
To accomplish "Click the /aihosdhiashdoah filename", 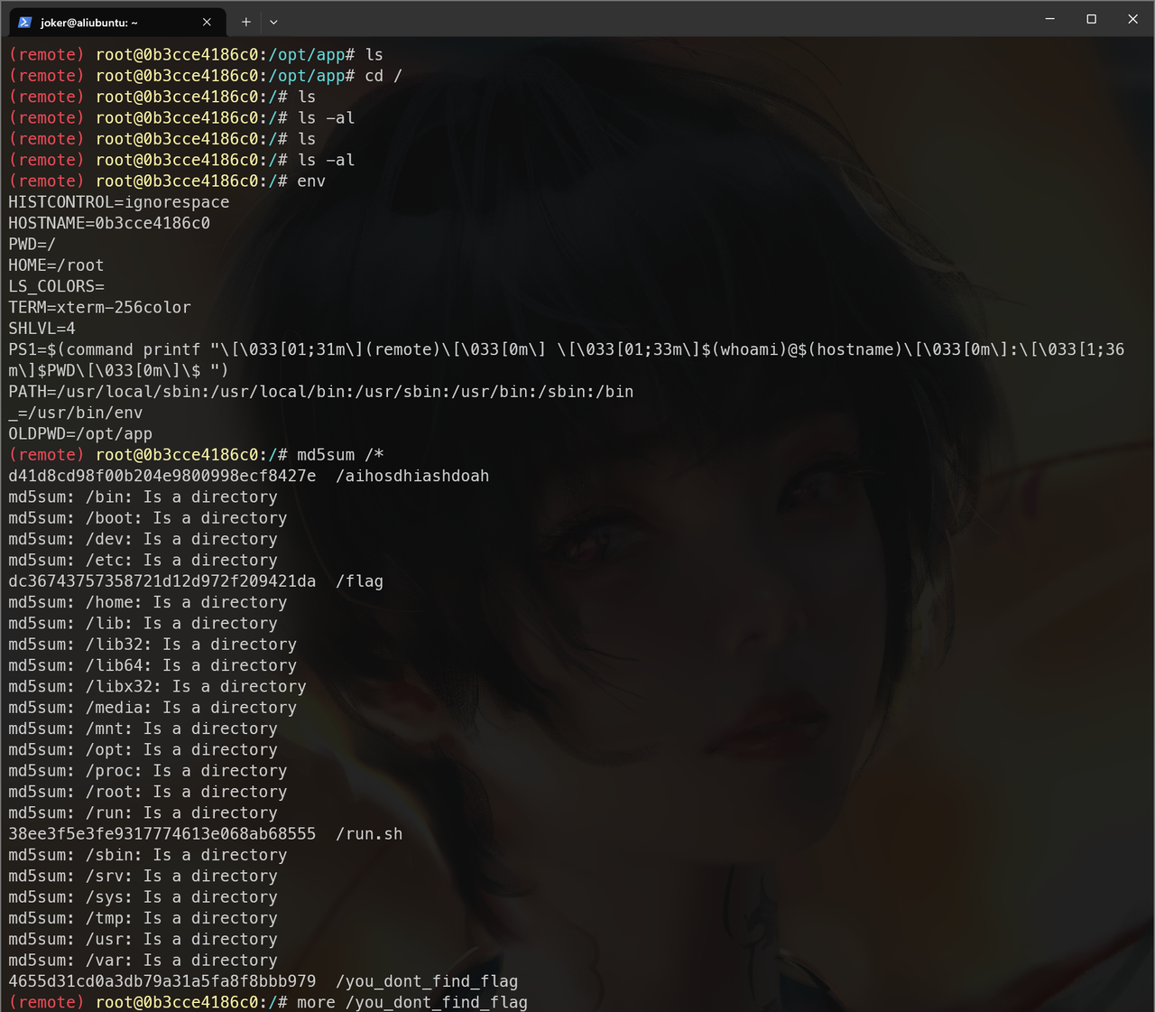I will tap(412, 476).
